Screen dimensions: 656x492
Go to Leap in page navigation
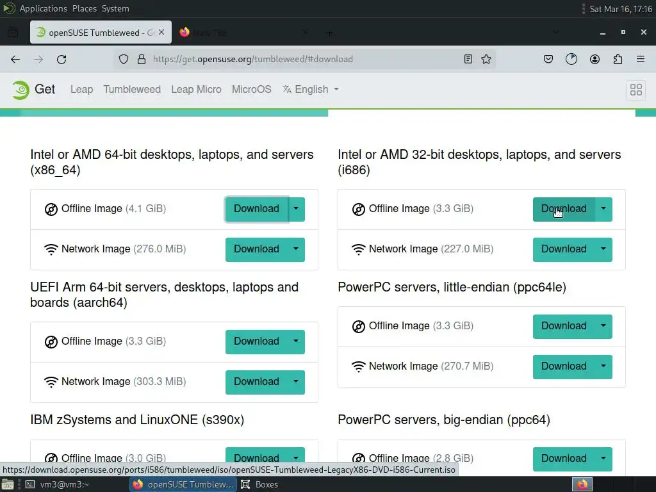(x=81, y=90)
